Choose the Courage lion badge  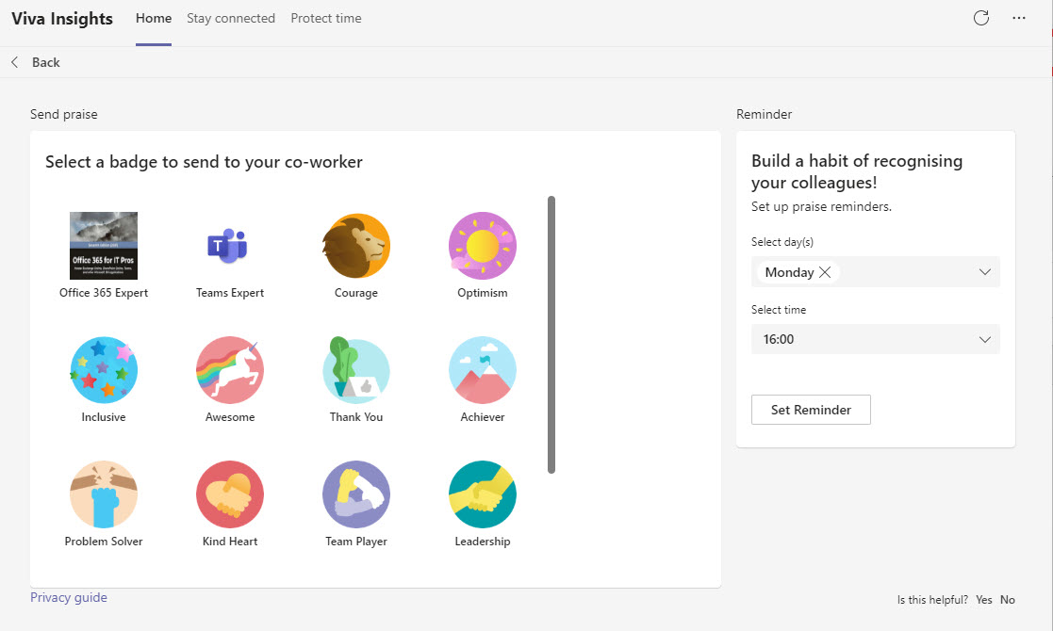click(356, 247)
